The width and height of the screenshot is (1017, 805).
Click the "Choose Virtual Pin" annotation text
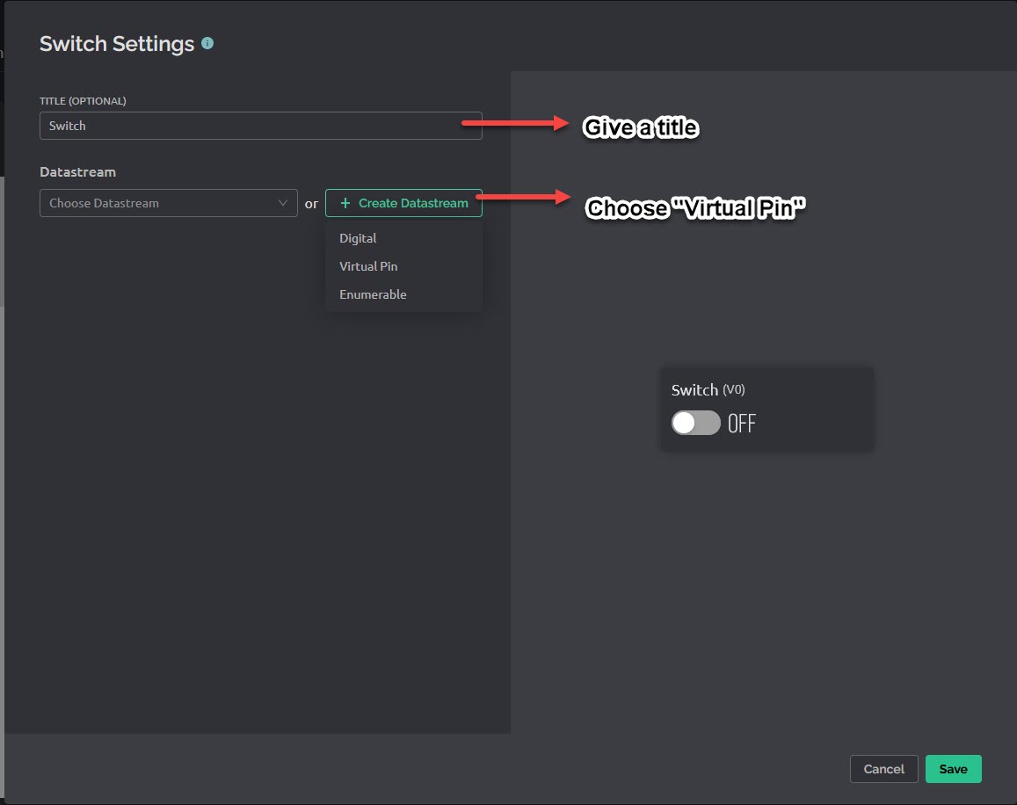696,208
